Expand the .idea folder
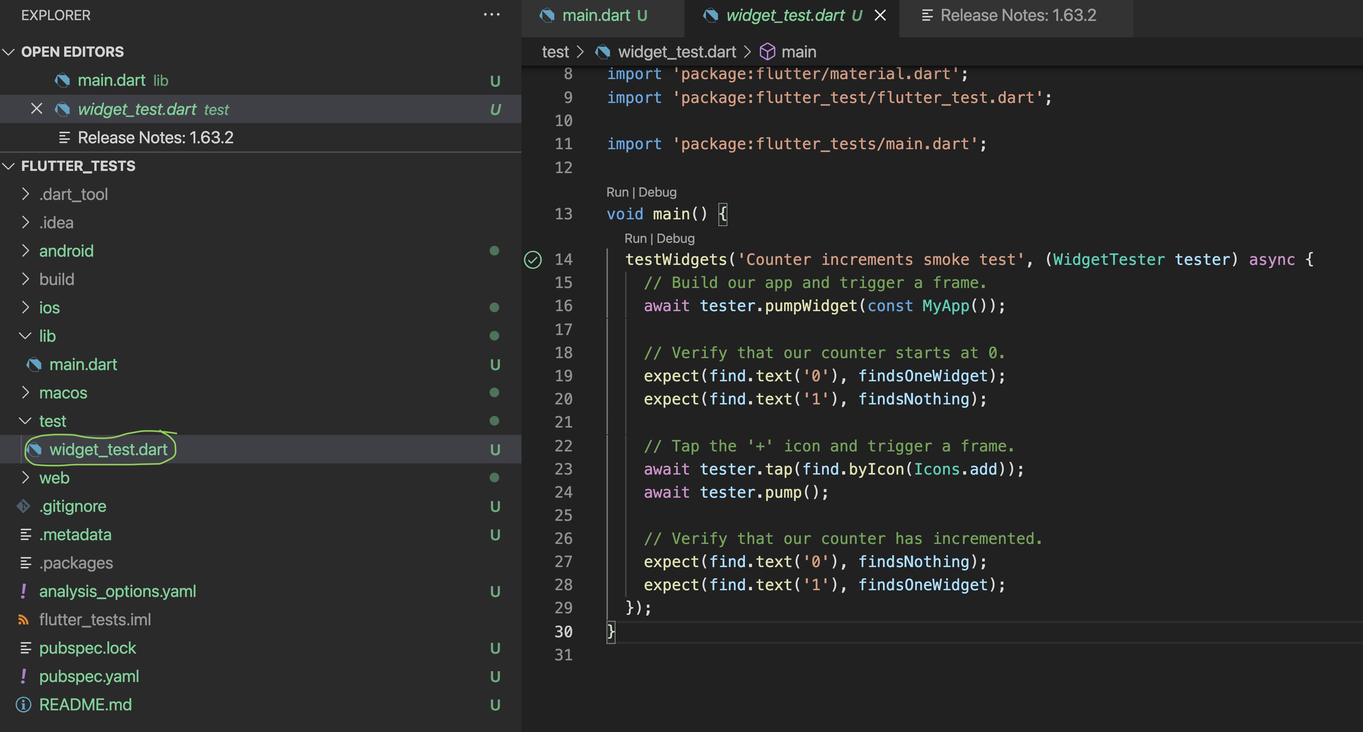The image size is (1363, 732). pos(25,222)
